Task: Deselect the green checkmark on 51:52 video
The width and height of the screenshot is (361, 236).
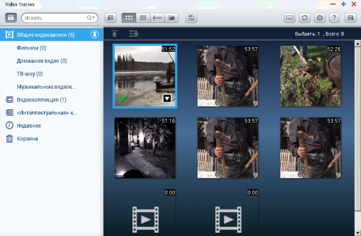Action: [122, 98]
